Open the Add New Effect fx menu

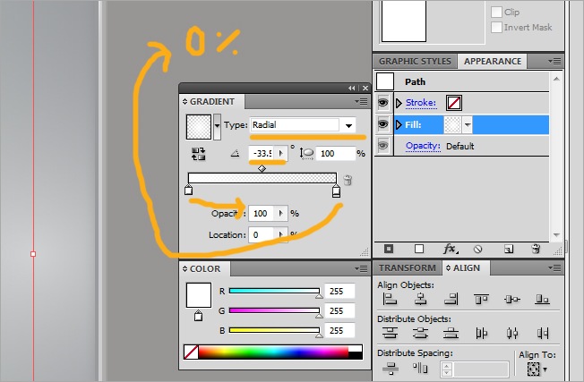click(x=451, y=249)
